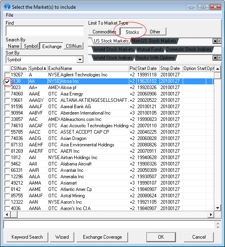
Task: Select the ALTANA AKTIENGESELLSCHAFT row name
Action: pos(94,100)
